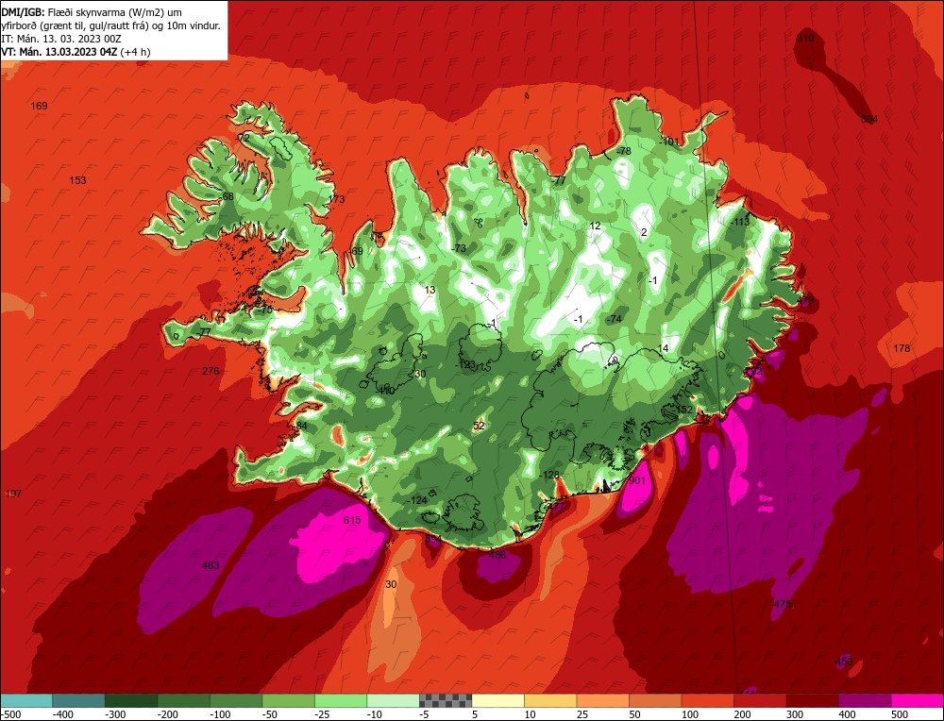Image resolution: width=944 pixels, height=721 pixels.
Task: Click the value 84 on the southwest coast
Action: pyautogui.click(x=302, y=426)
